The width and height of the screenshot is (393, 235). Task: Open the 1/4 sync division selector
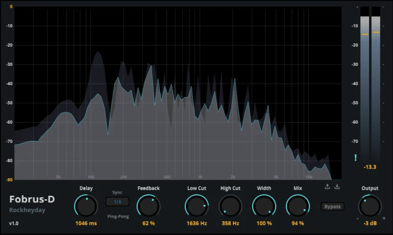click(117, 202)
